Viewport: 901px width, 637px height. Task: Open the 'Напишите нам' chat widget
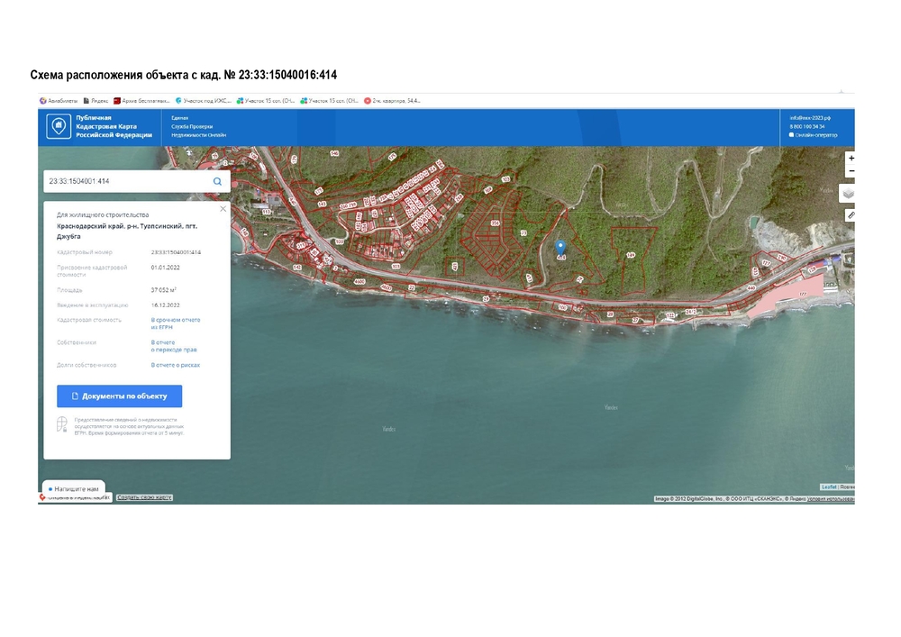tap(74, 488)
